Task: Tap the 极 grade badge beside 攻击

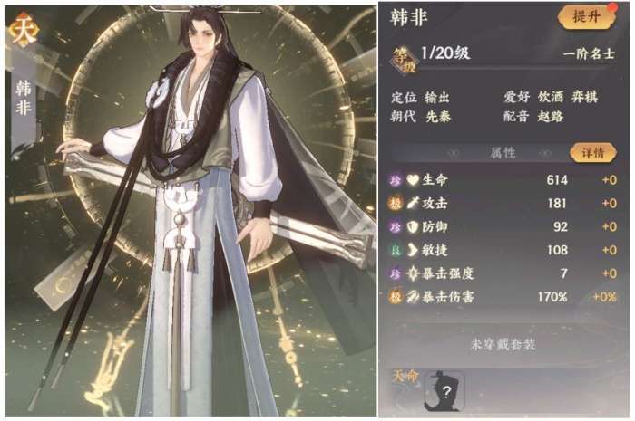Action: point(396,203)
